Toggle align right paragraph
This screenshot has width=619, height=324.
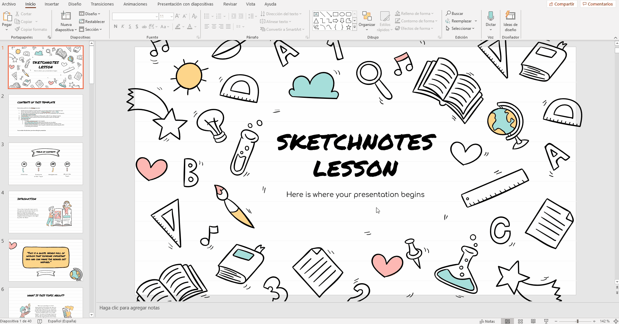click(221, 27)
